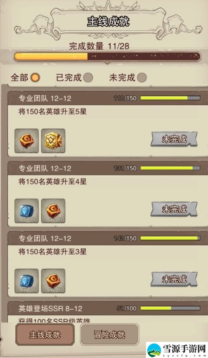Switch to the 主线成就 tab
This screenshot has width=208, height=358.
(x=45, y=335)
